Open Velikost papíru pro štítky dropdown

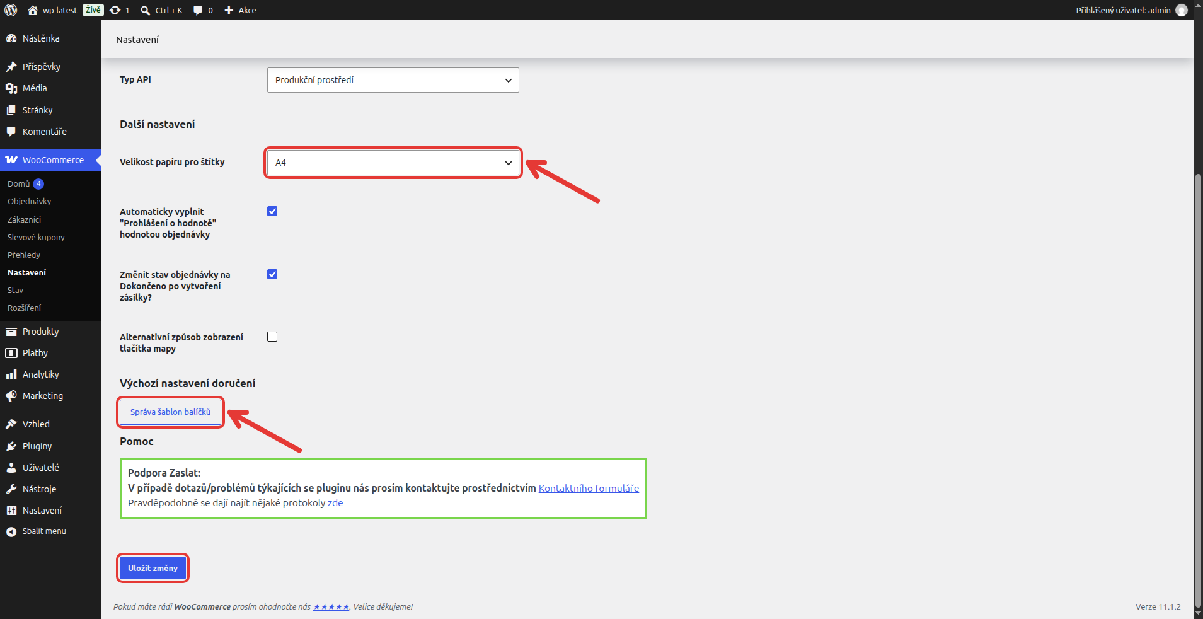click(393, 163)
